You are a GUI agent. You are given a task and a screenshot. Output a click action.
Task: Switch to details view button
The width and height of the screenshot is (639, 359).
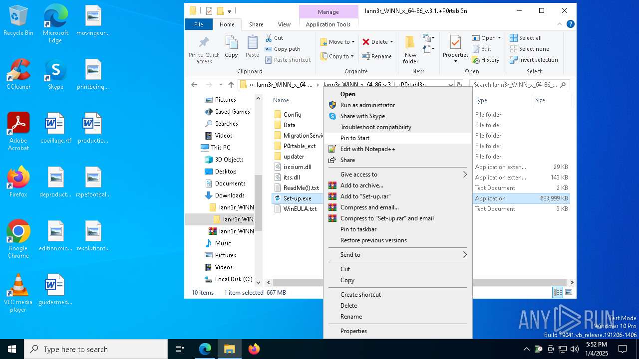tap(558, 292)
